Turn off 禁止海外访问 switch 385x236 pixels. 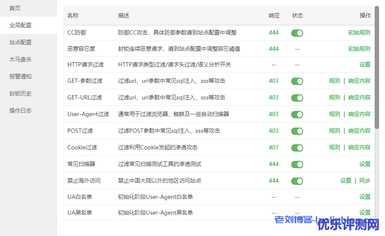(x=297, y=181)
